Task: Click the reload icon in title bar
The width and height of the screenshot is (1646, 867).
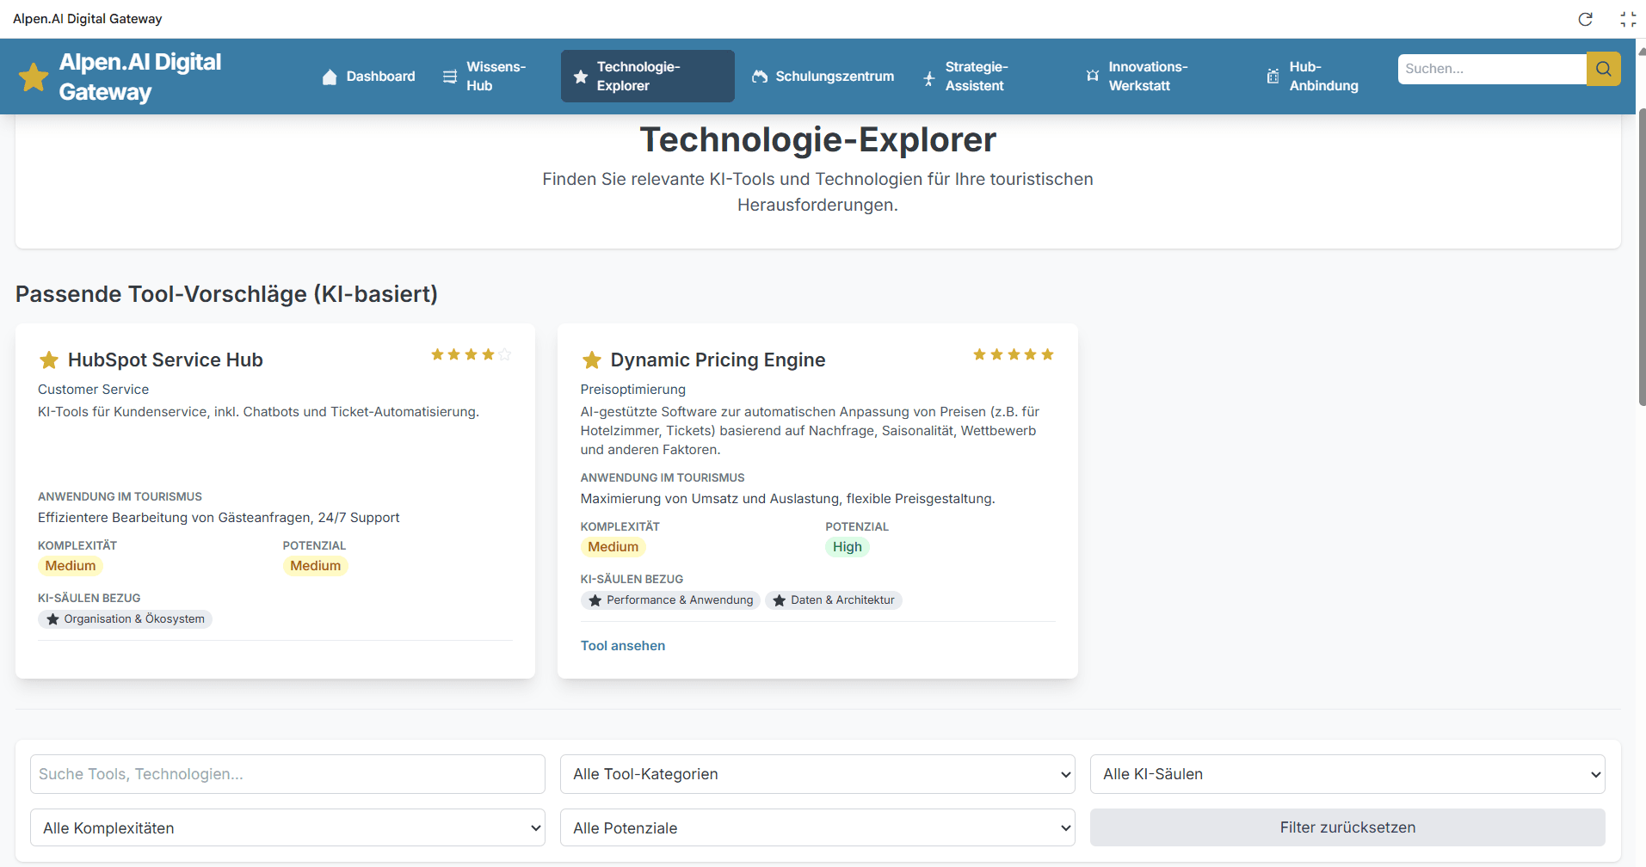Action: pos(1585,19)
